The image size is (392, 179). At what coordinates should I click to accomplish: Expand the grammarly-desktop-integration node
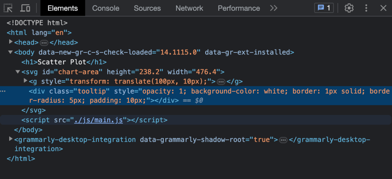[x=11, y=139]
